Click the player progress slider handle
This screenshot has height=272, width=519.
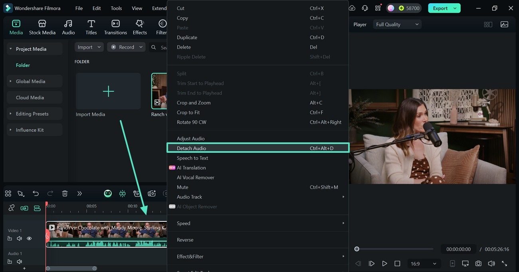tap(357, 249)
